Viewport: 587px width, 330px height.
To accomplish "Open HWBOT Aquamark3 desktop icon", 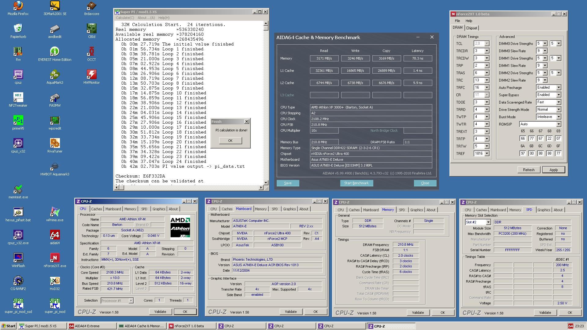I will click(x=55, y=169).
